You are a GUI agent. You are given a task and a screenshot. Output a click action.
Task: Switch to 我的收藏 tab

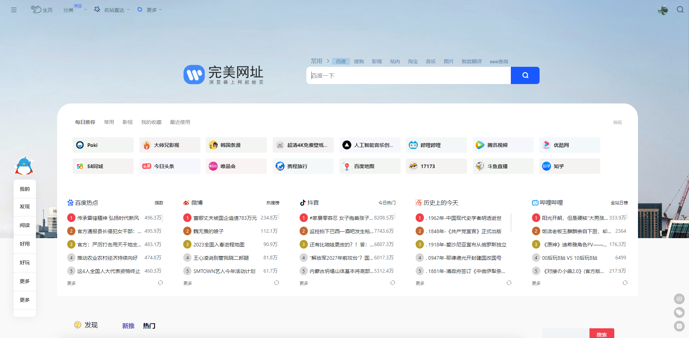[x=151, y=122]
